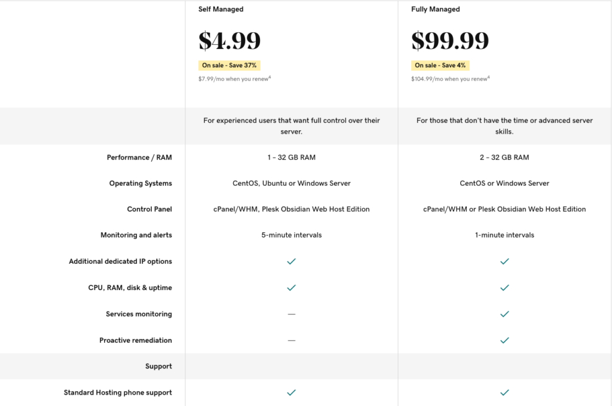
Task: Click Self Managed checkmark for CPU, RAM, disk & uptime
Action: click(291, 288)
